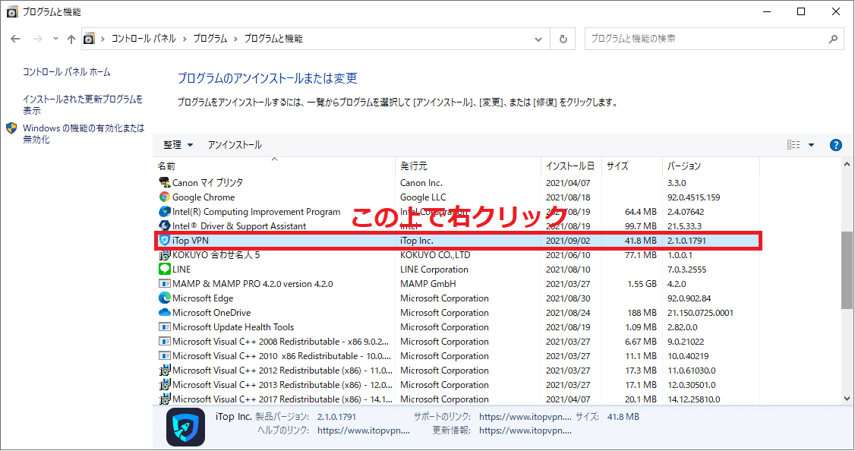Image resolution: width=855 pixels, height=451 pixels.
Task: Click the help link URL in details pane
Action: pyautogui.click(x=363, y=430)
